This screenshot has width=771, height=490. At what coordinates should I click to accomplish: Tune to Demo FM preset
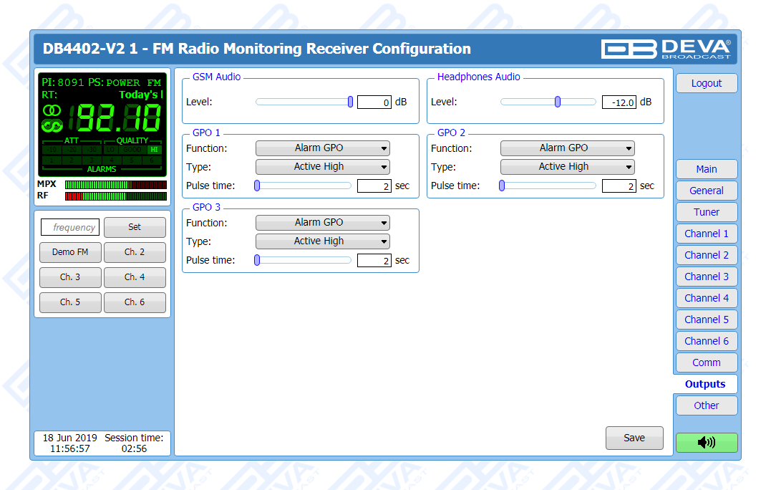tap(70, 252)
